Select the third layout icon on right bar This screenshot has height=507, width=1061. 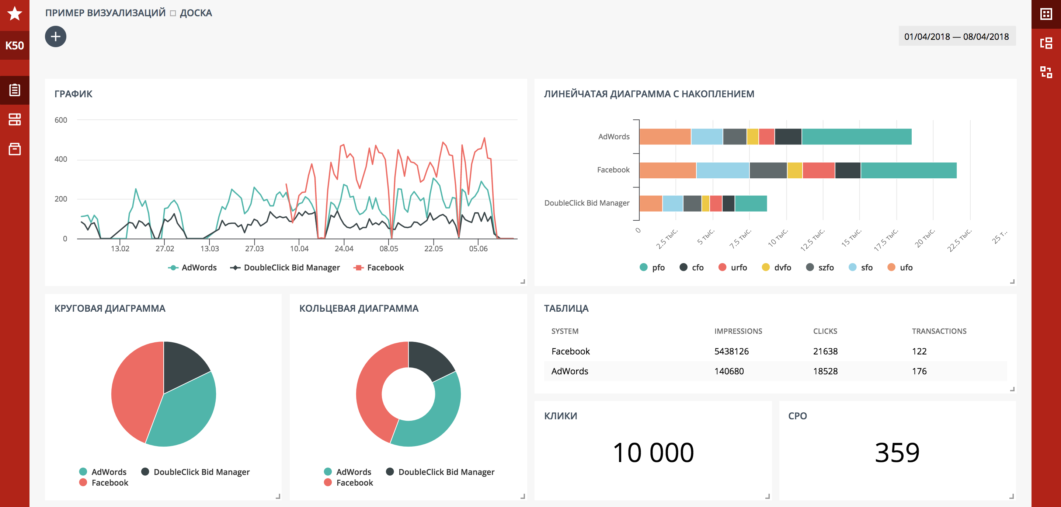tap(1046, 72)
